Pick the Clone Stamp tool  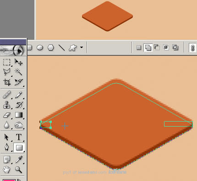(x=6, y=105)
